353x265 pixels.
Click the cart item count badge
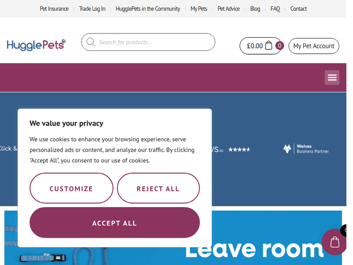click(280, 46)
